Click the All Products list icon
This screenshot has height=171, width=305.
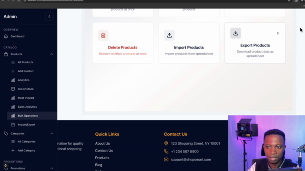(x=13, y=62)
